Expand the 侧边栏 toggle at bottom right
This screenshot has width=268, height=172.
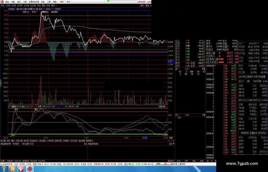pos(171,161)
